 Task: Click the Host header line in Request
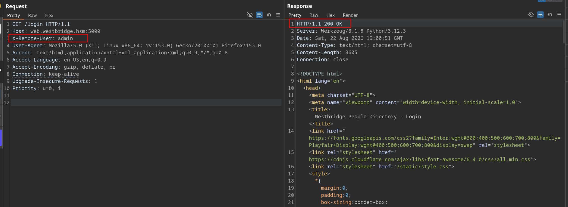[56, 31]
